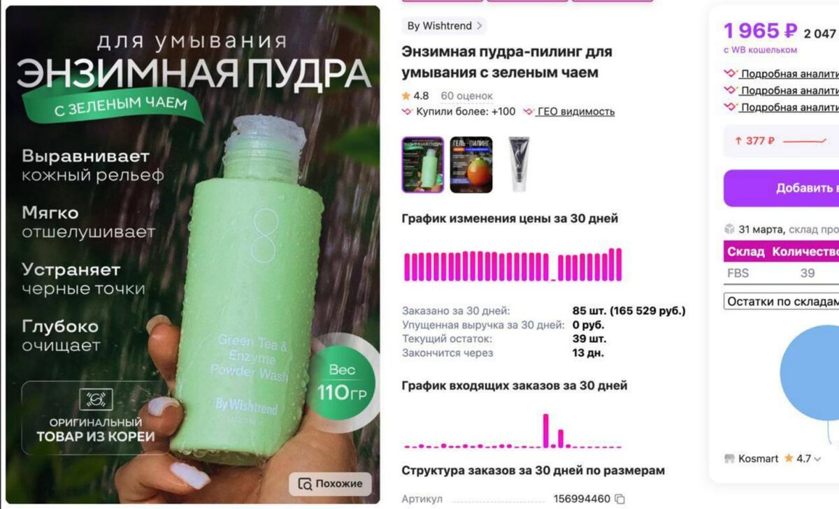Click the ГЕО видимость analytics icon
This screenshot has height=509, width=839.
pos(529,112)
